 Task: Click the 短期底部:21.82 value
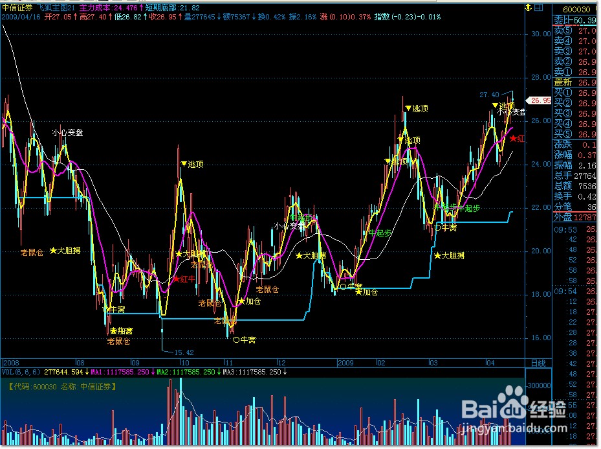[173, 8]
